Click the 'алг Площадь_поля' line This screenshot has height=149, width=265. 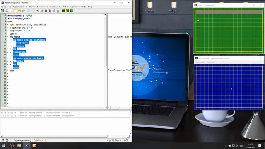pyautogui.click(x=19, y=19)
